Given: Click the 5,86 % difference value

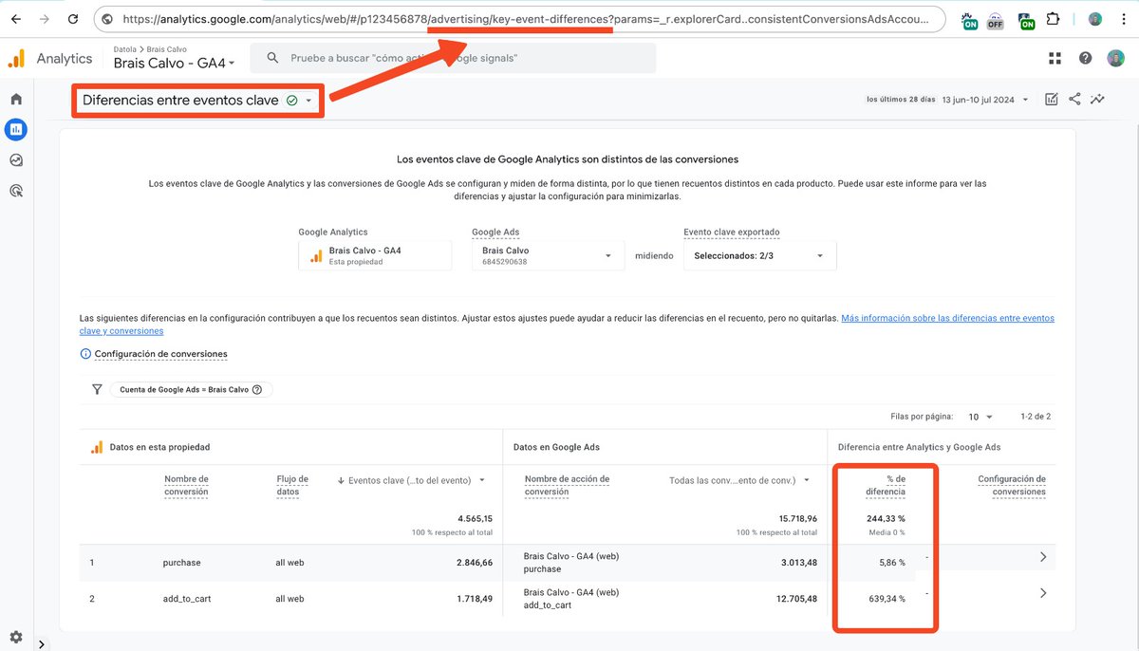Looking at the screenshot, I should 892,563.
